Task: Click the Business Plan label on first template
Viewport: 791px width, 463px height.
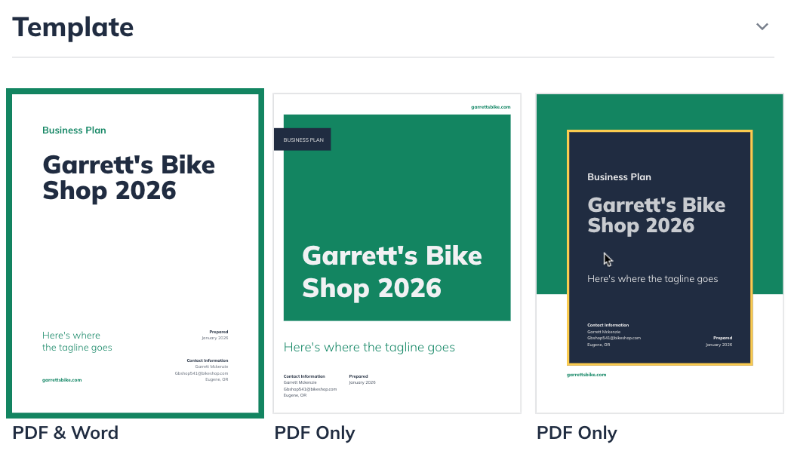Action: tap(74, 130)
